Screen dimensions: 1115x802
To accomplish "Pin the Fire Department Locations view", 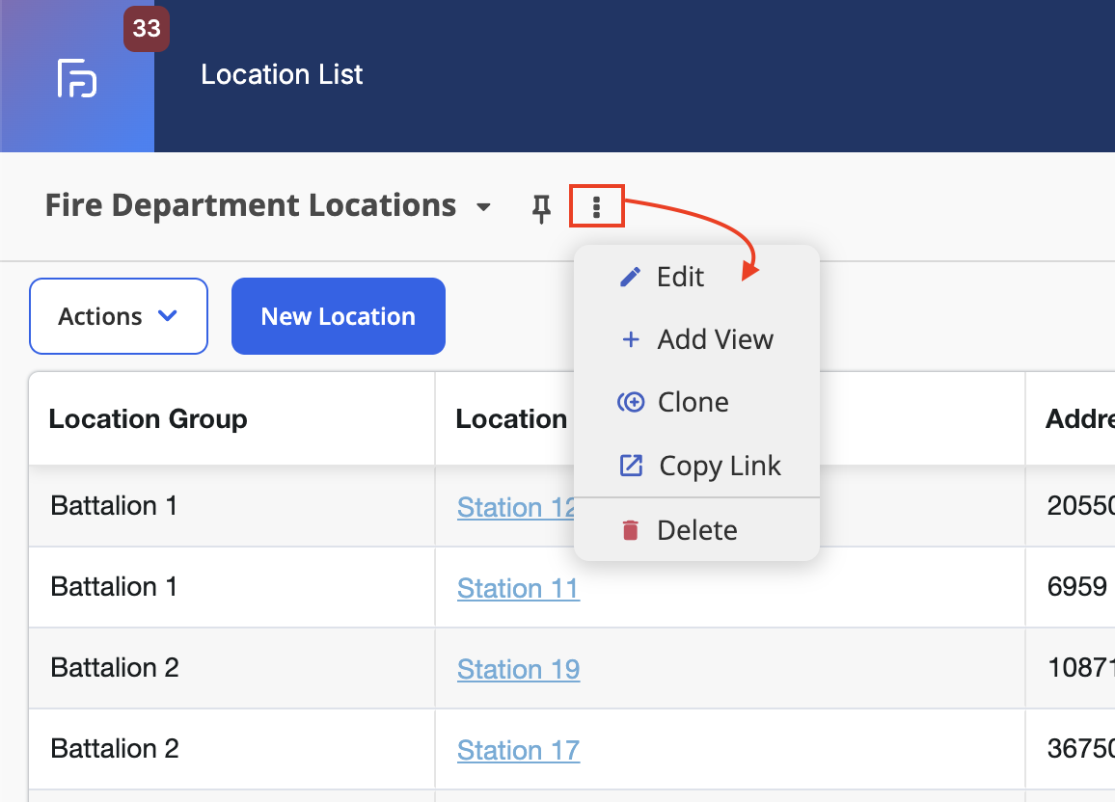I will (x=541, y=208).
